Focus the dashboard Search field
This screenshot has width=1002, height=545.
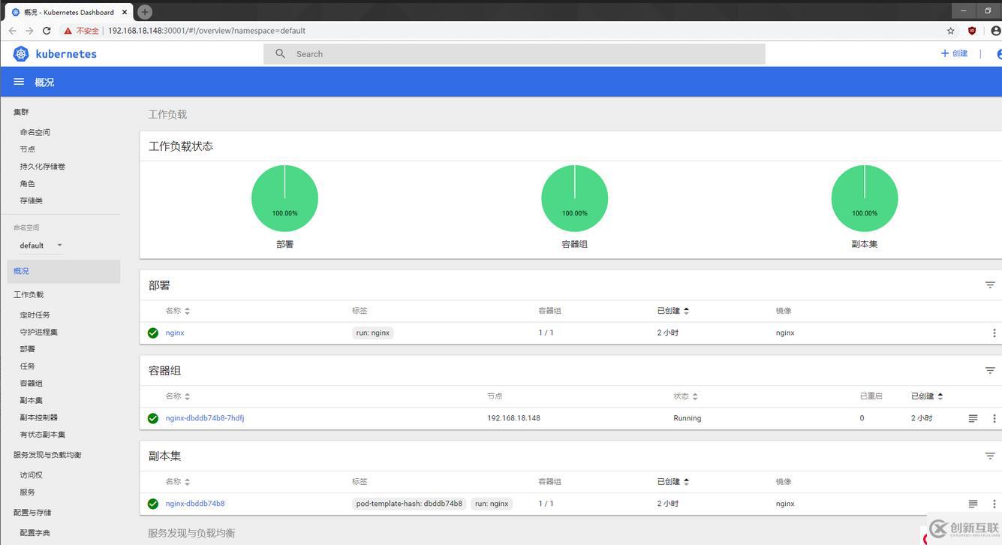pyautogui.click(x=514, y=54)
